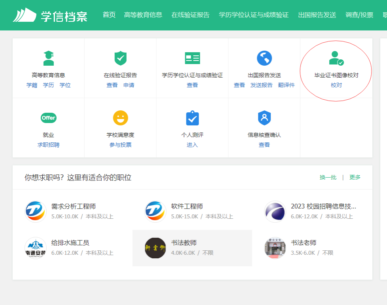Click the yellow smiley 学校满意度 icon
The image size is (387, 305).
[120, 118]
